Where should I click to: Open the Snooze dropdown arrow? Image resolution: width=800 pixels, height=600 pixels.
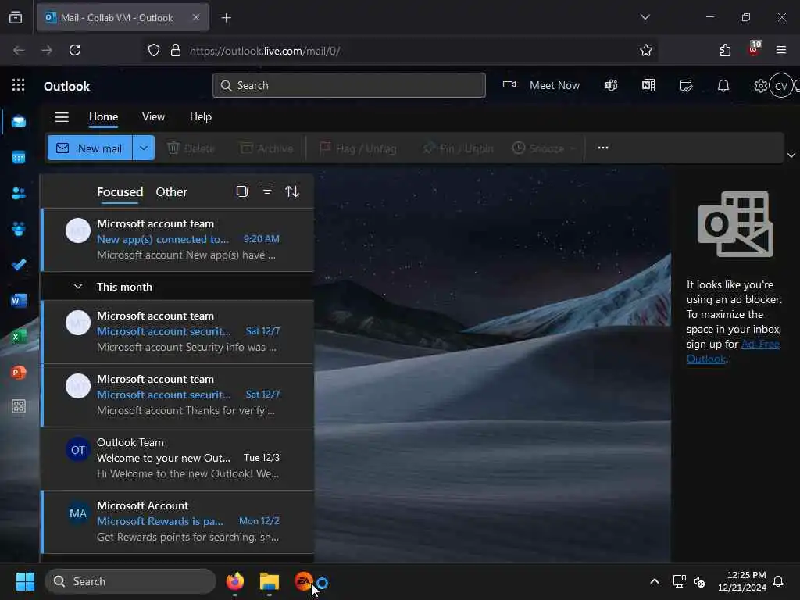click(x=573, y=148)
